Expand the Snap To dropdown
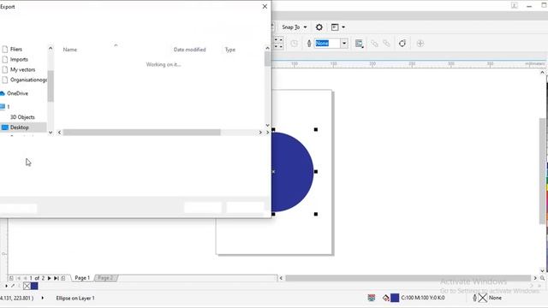The image size is (548, 308). [x=295, y=27]
